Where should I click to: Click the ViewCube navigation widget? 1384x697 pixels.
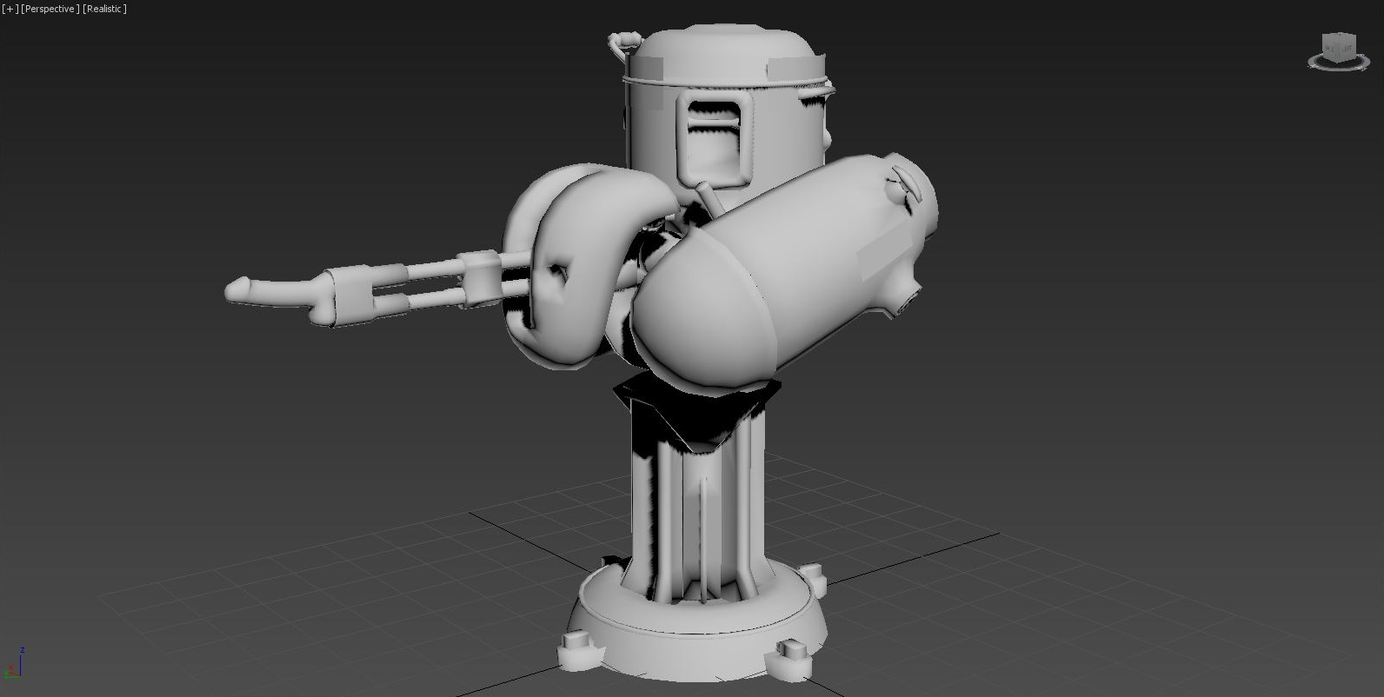1339,51
